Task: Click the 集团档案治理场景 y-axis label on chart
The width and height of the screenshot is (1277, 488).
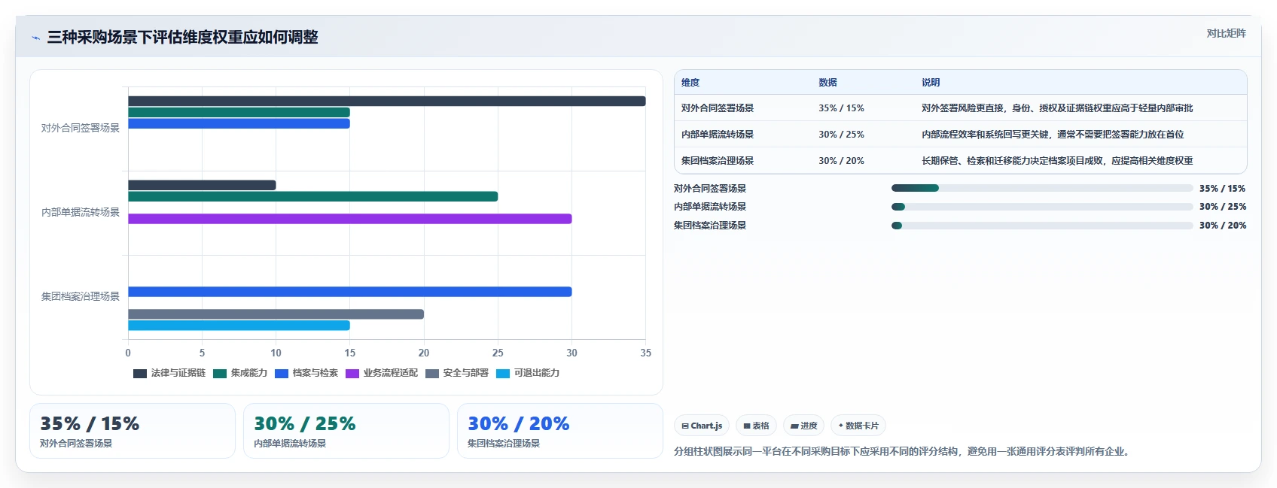Action: tap(81, 297)
